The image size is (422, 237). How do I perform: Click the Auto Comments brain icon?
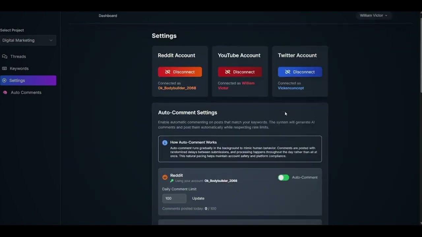click(5, 92)
